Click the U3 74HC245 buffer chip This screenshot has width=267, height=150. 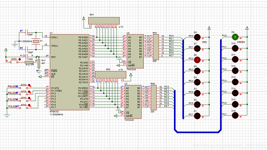point(133,102)
